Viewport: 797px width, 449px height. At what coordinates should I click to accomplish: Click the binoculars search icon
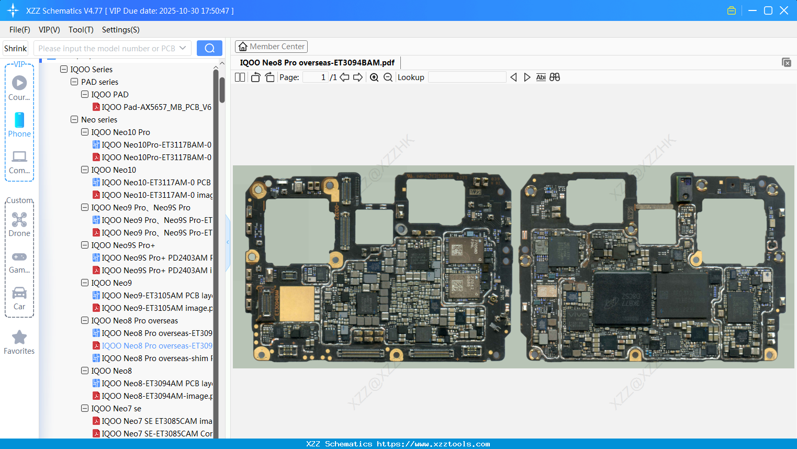555,77
